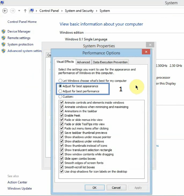Image resolution: width=184 pixels, height=196 pixels.
Task: Expand chevron after System and Security breadcrumb
Action: pyautogui.click(x=97, y=11)
